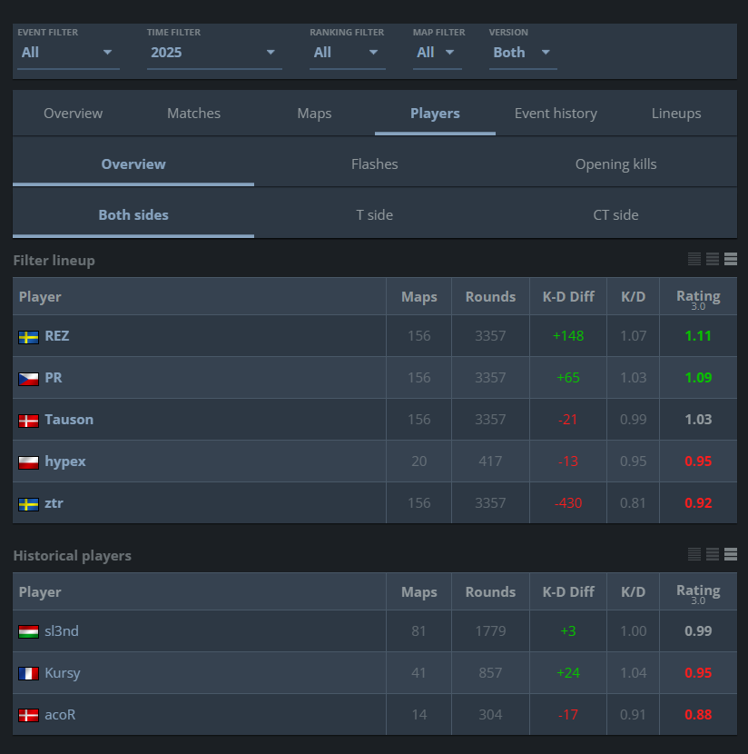The height and width of the screenshot is (754, 748).
Task: Click Denmark flag next to Tauson
Action: (x=28, y=421)
